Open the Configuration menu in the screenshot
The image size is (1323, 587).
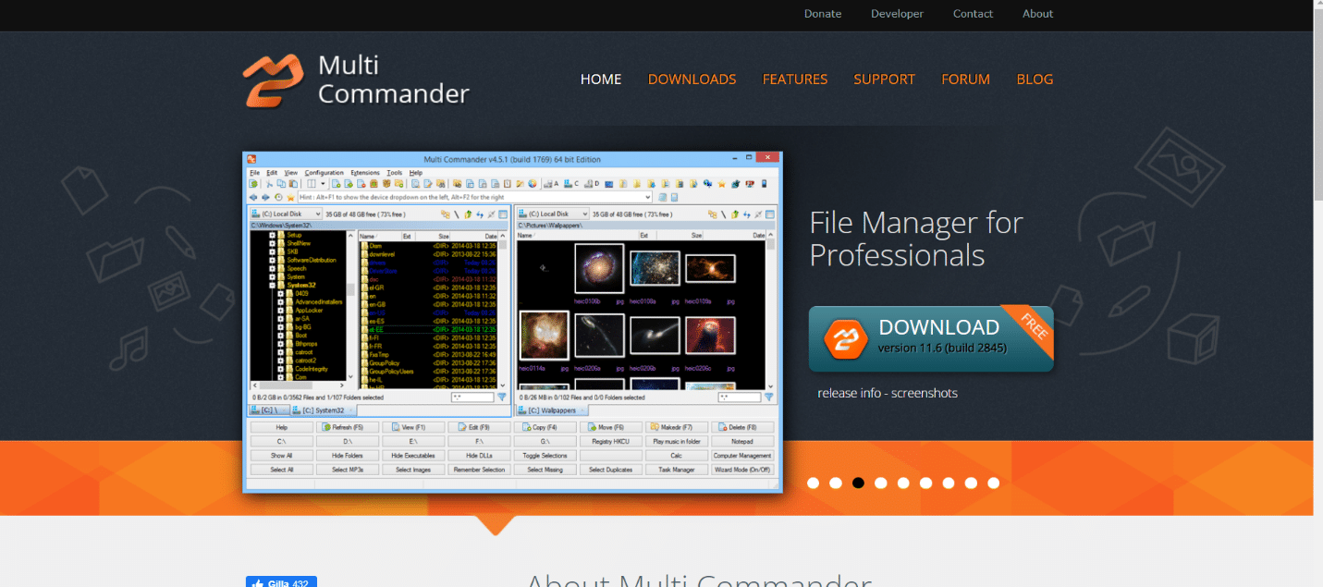click(325, 173)
